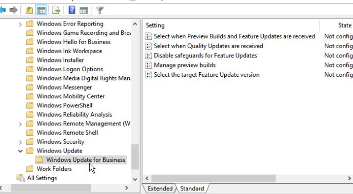Viewport: 353px width, 194px height.
Task: Expand the Windows Error Reporting node
Action: click(x=20, y=24)
